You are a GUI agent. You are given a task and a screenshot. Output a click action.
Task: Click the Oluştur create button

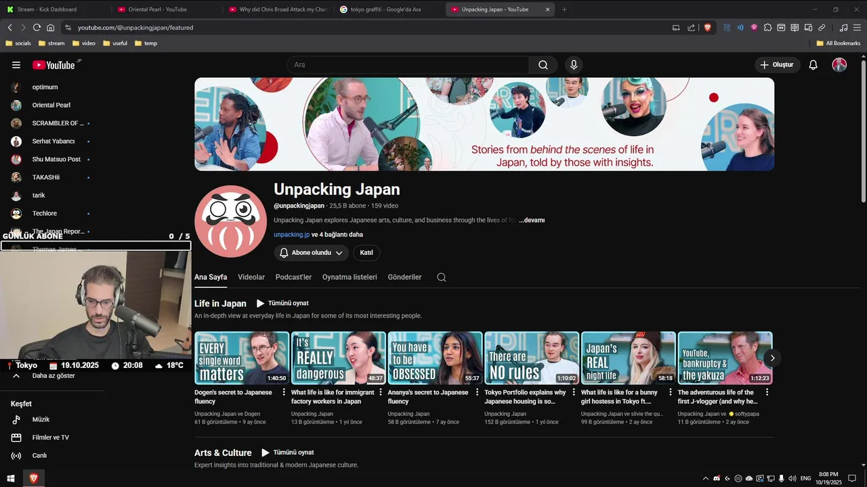pyautogui.click(x=777, y=65)
